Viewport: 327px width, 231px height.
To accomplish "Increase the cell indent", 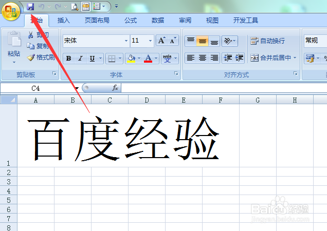I will pos(239,57).
